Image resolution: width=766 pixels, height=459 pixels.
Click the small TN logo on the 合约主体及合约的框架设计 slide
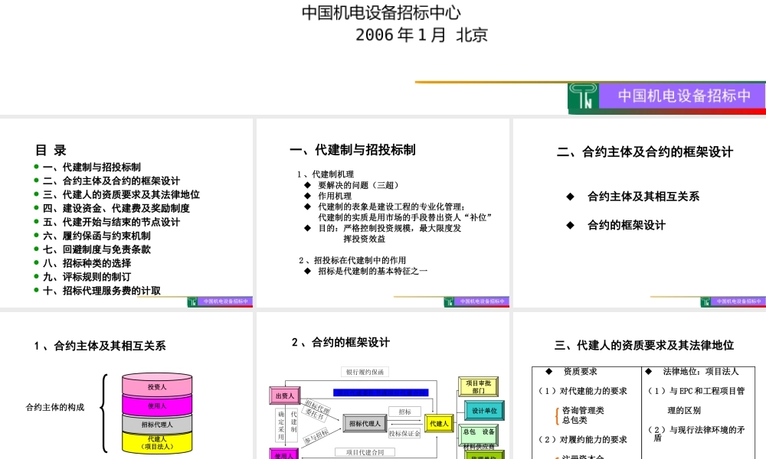[705, 302]
